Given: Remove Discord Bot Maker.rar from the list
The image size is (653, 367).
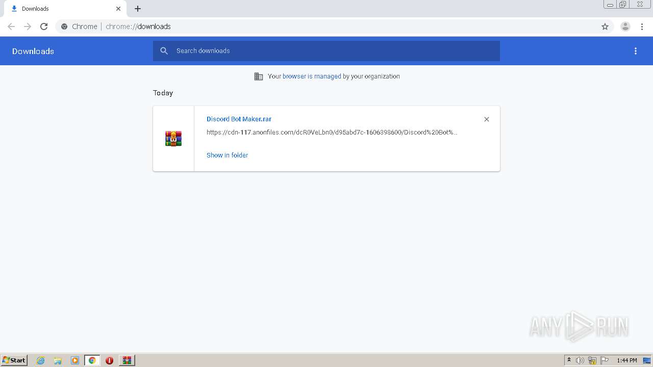Looking at the screenshot, I should tap(487, 119).
